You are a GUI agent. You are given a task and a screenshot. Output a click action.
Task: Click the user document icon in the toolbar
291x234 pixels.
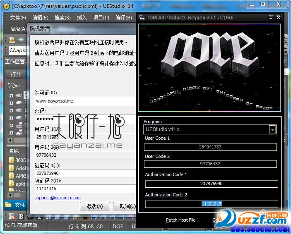pyautogui.click(x=12, y=40)
